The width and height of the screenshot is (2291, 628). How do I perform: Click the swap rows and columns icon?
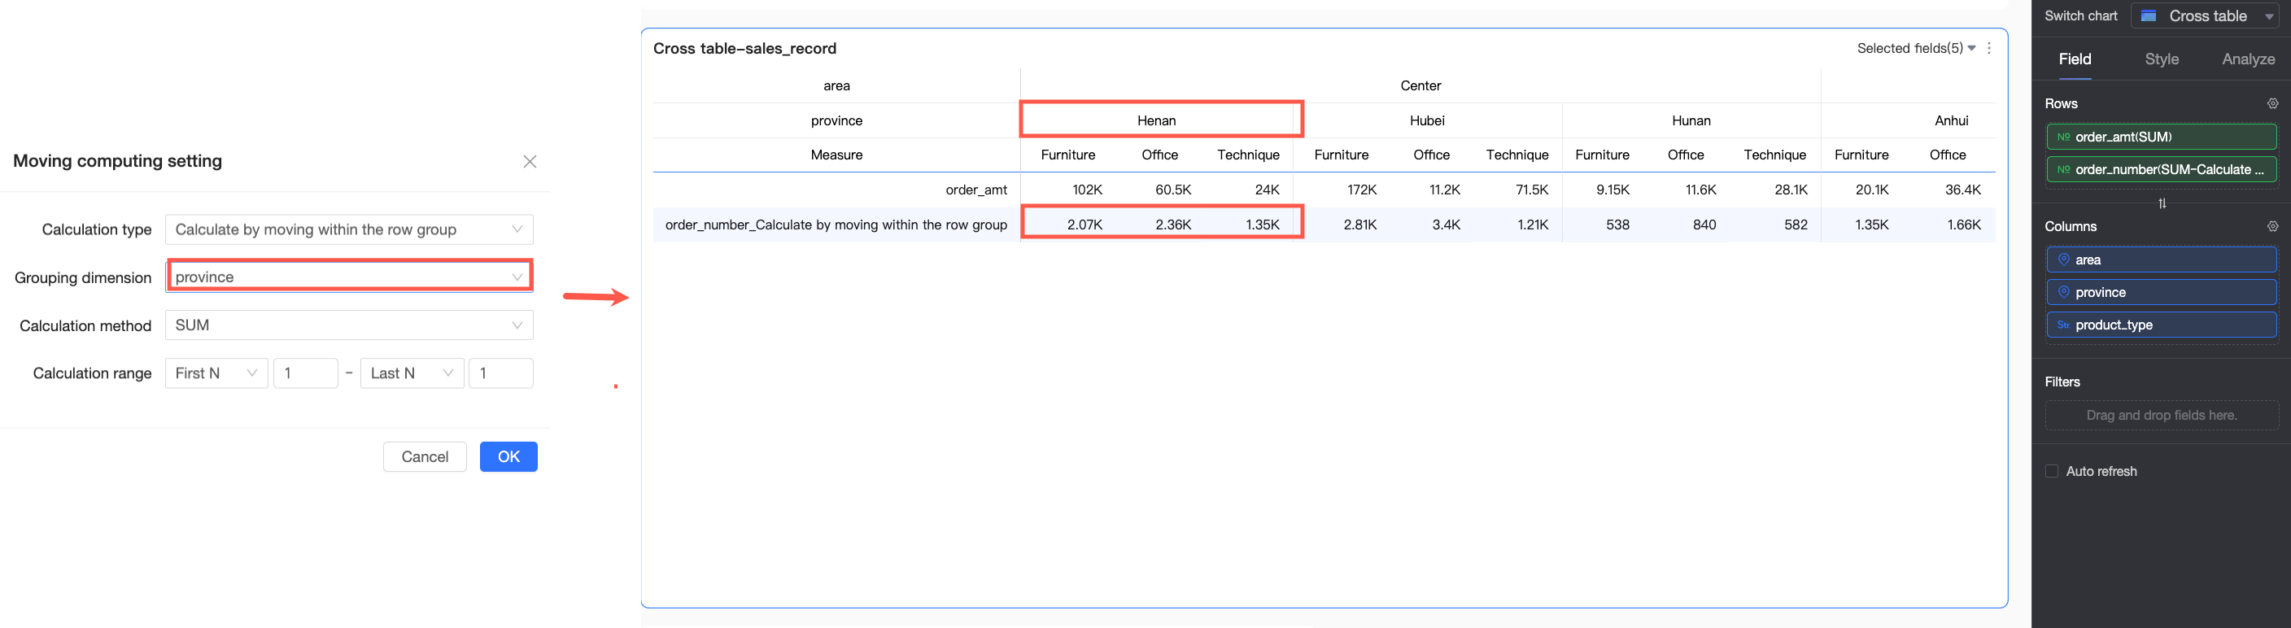2162,203
